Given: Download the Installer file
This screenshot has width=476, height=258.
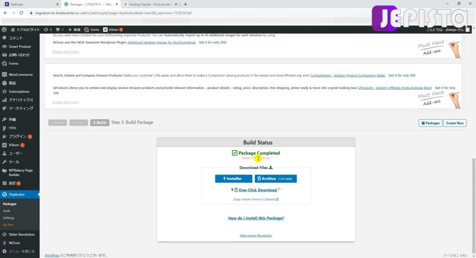Looking at the screenshot, I should pos(233,178).
